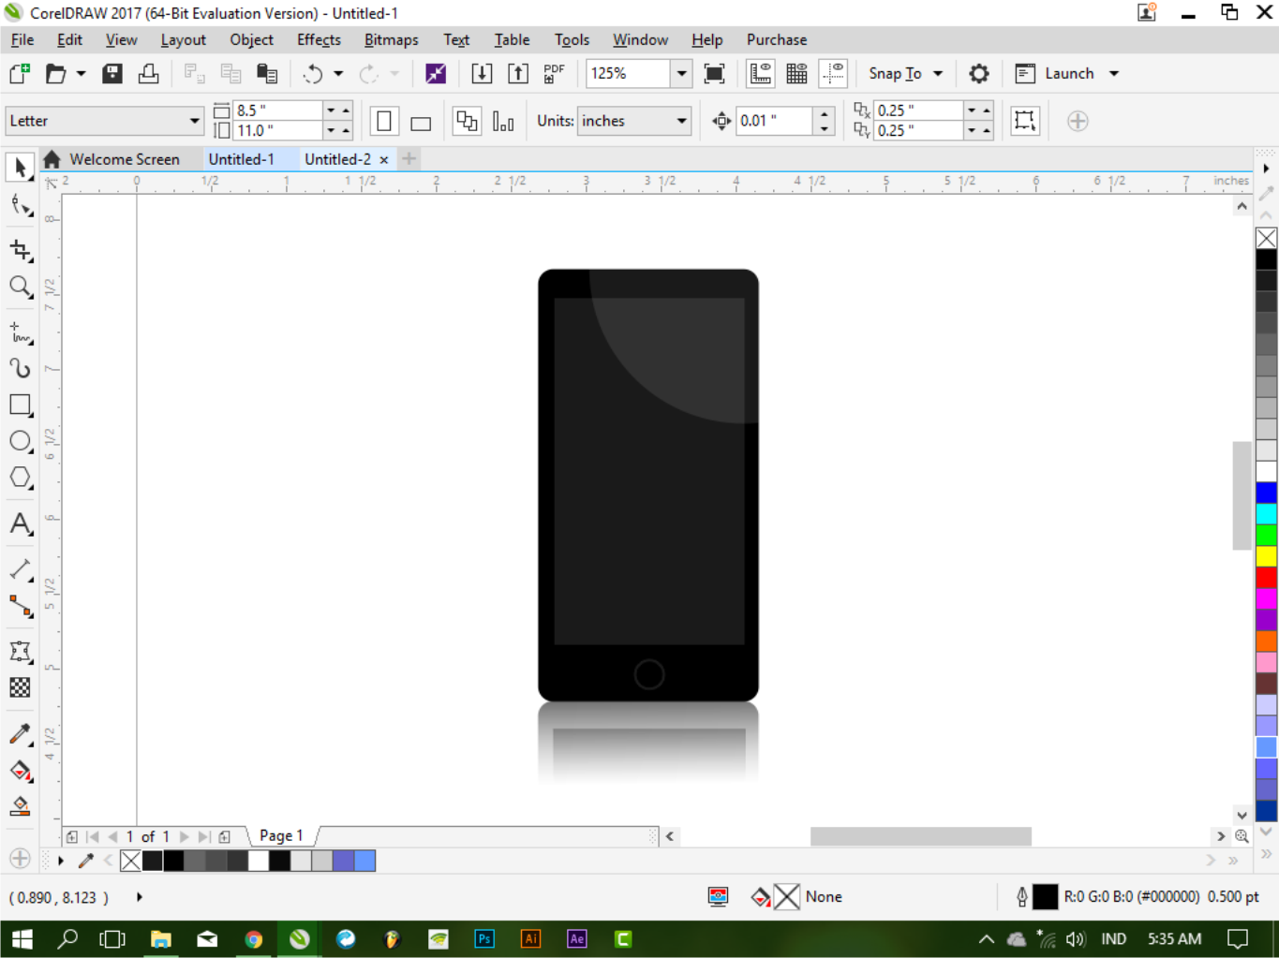Select the Pick tool
The width and height of the screenshot is (1279, 958).
20,167
